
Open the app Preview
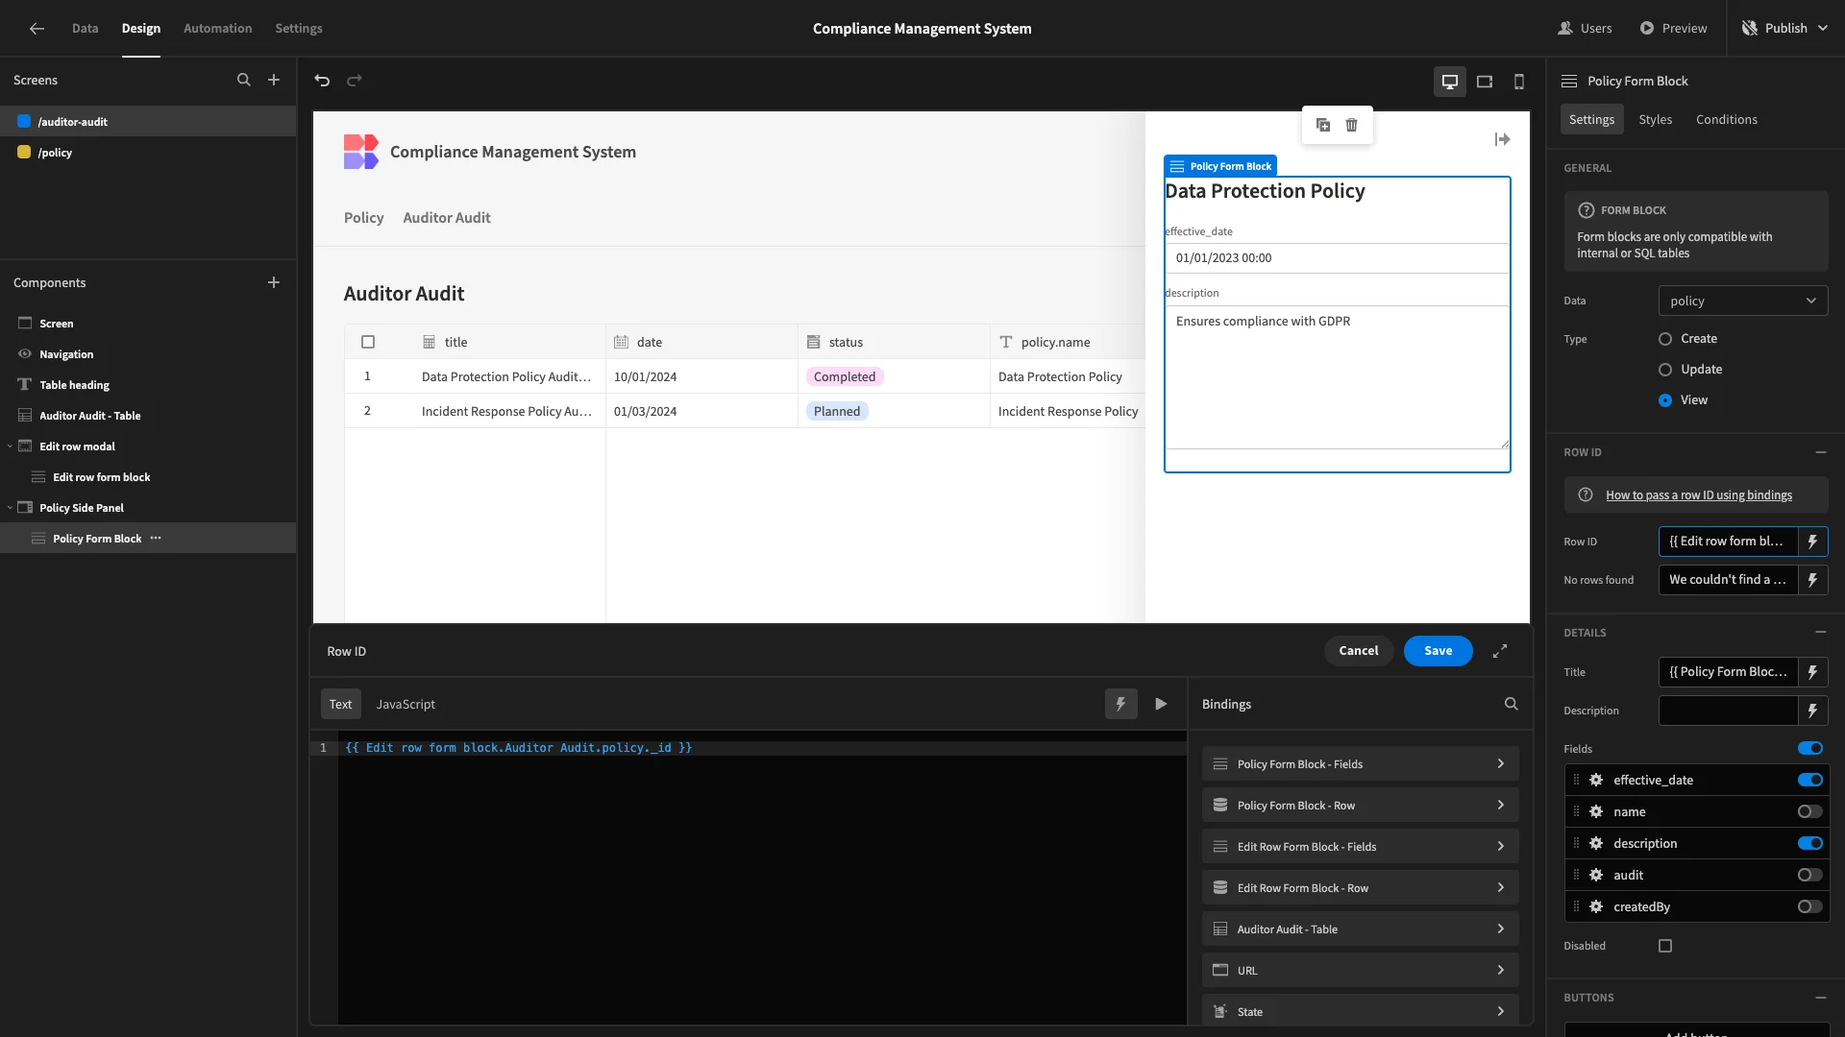1673,29
